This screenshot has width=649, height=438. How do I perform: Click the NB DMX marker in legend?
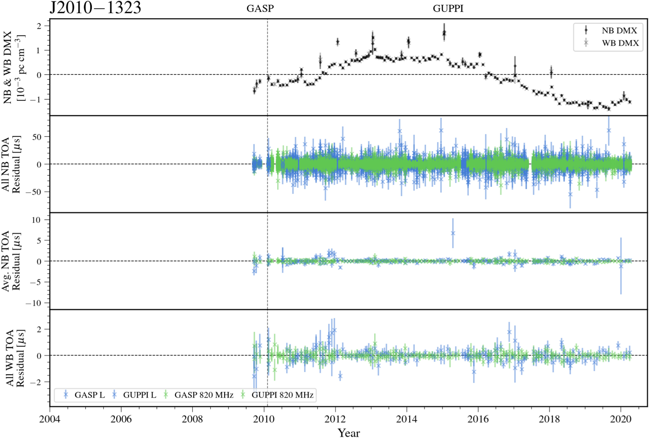pyautogui.click(x=586, y=30)
